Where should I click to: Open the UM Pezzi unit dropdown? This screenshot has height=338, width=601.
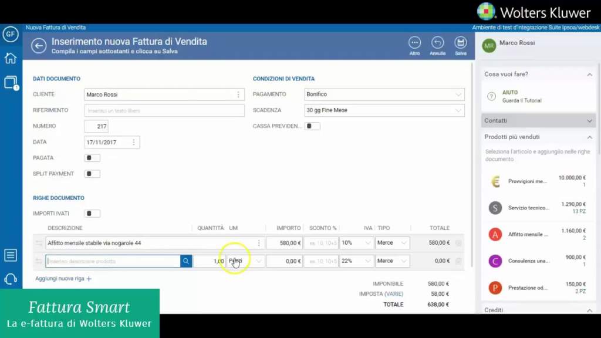pos(245,261)
